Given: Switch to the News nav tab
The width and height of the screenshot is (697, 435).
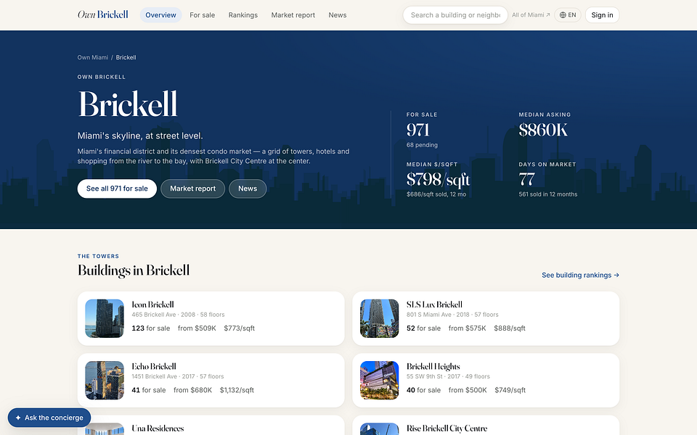Looking at the screenshot, I should (338, 15).
